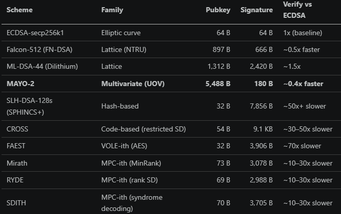Select the CROSS scheme cell
This screenshot has height=214, width=341.
[17, 129]
